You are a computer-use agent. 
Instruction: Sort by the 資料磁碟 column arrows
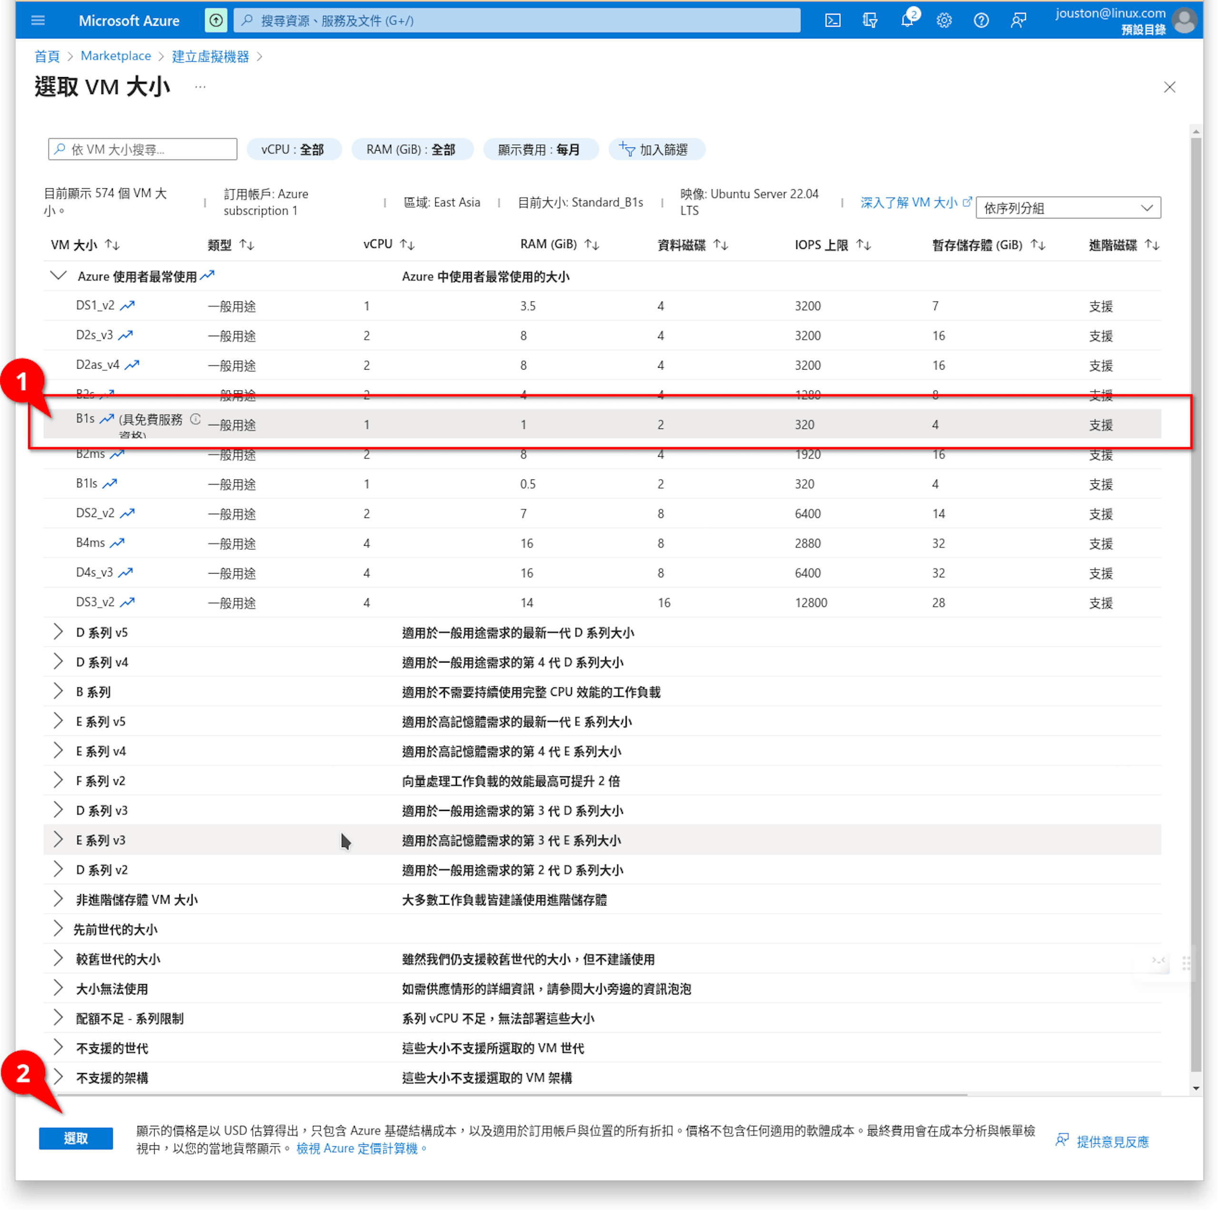tap(721, 244)
